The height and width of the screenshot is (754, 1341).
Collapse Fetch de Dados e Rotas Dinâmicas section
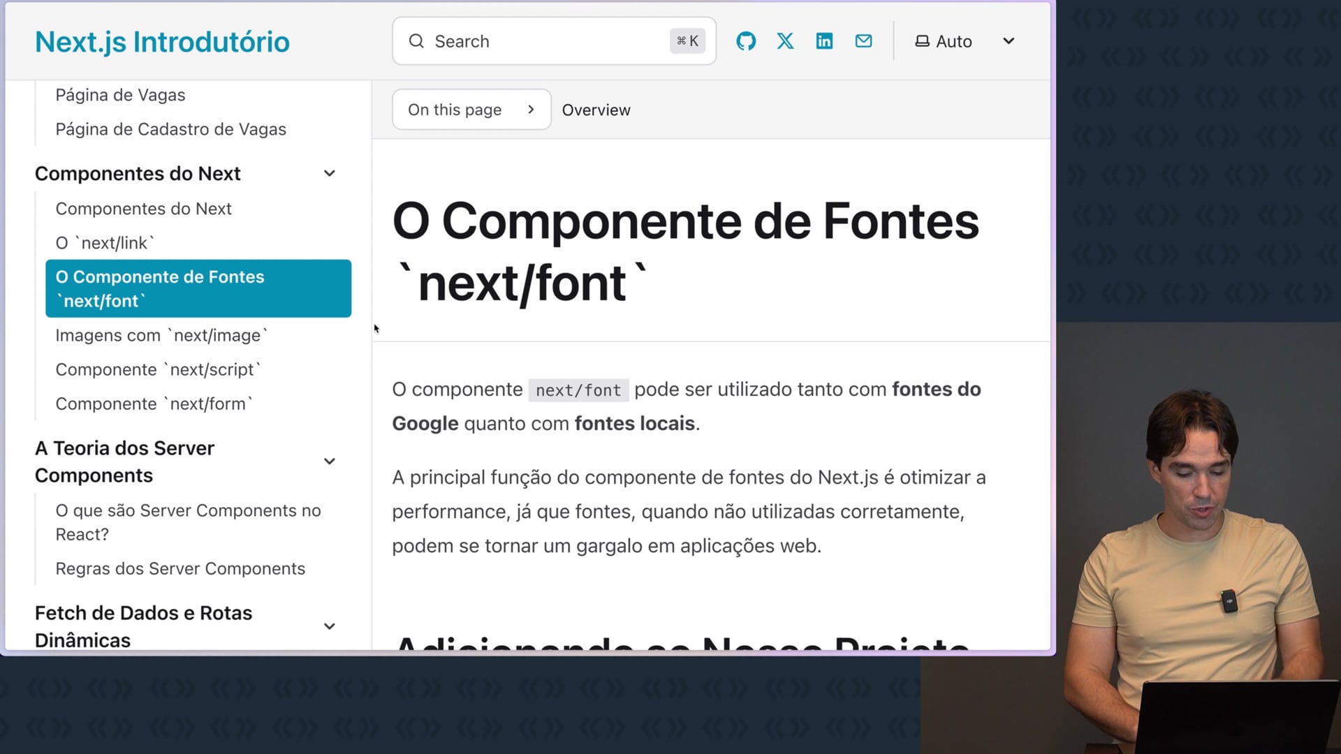coord(330,626)
